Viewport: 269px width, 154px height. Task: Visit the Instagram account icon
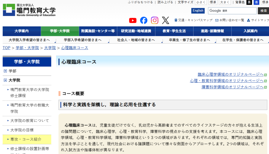[x=154, y=20]
